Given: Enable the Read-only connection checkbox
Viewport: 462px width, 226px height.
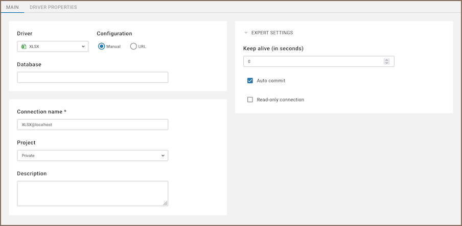Looking at the screenshot, I should coord(250,99).
